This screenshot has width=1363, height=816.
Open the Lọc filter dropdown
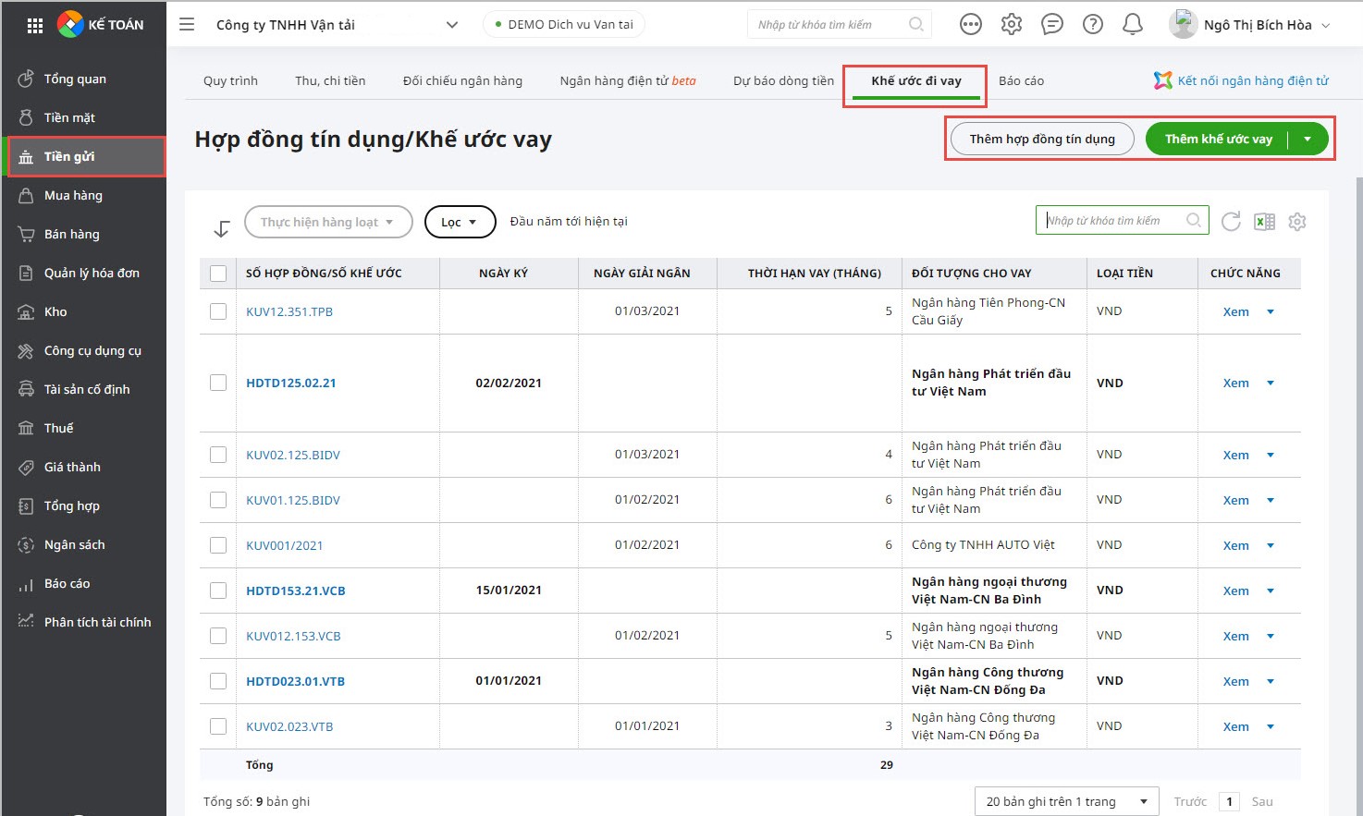[x=460, y=222]
